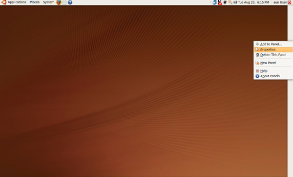Click the Add to Panel plus icon
This screenshot has height=177, width=293.
pyautogui.click(x=257, y=44)
